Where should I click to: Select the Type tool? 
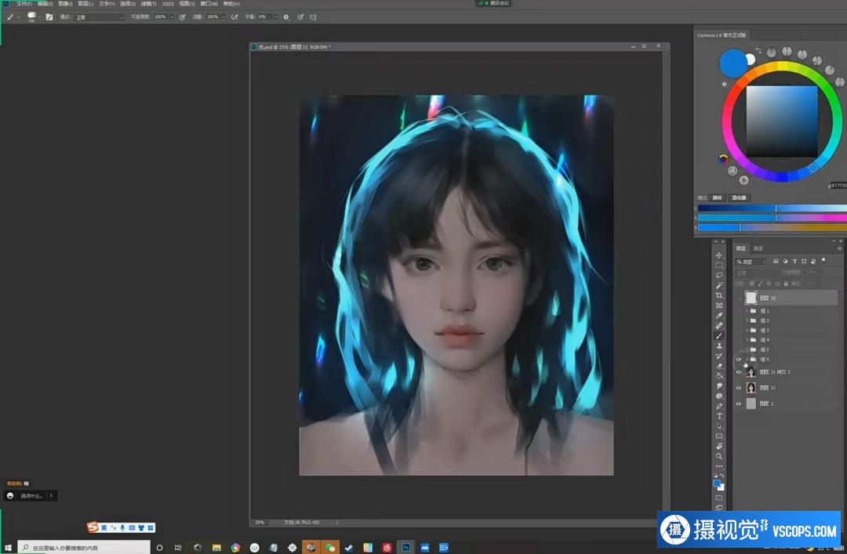pyautogui.click(x=719, y=416)
